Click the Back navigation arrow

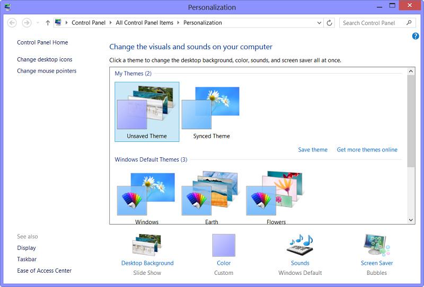coord(12,23)
